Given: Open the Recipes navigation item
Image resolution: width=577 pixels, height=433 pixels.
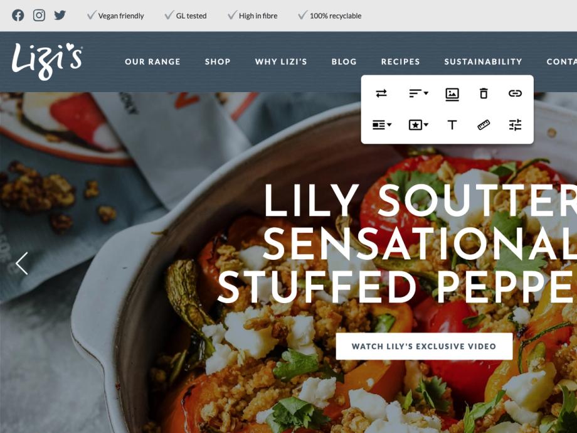Looking at the screenshot, I should click(x=400, y=61).
